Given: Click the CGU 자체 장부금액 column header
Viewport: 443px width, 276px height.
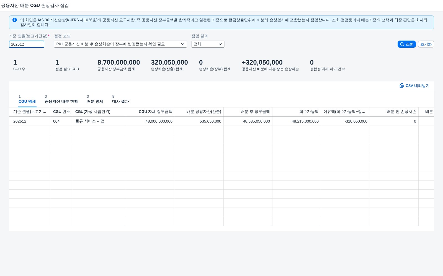Looking at the screenshot, I should (150, 112).
